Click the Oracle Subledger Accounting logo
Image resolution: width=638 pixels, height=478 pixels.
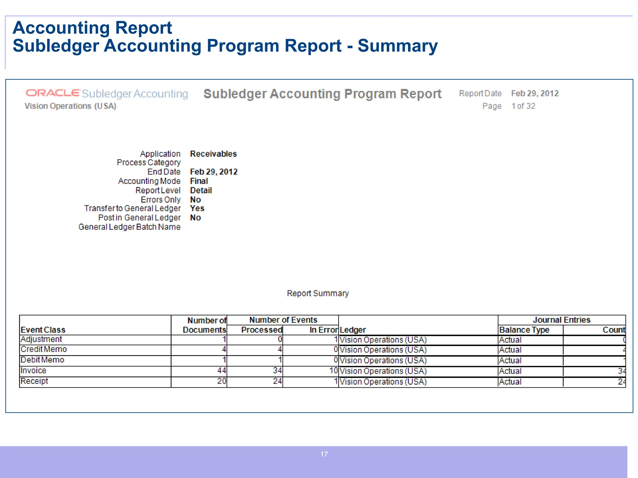pos(107,93)
